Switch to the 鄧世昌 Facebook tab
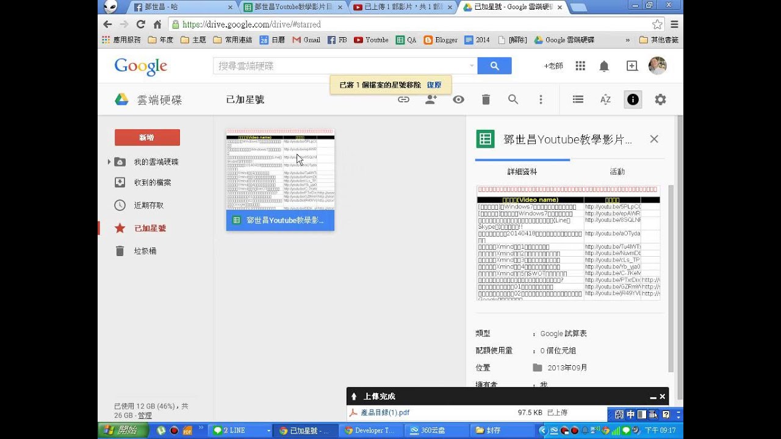The image size is (781, 439). click(182, 7)
